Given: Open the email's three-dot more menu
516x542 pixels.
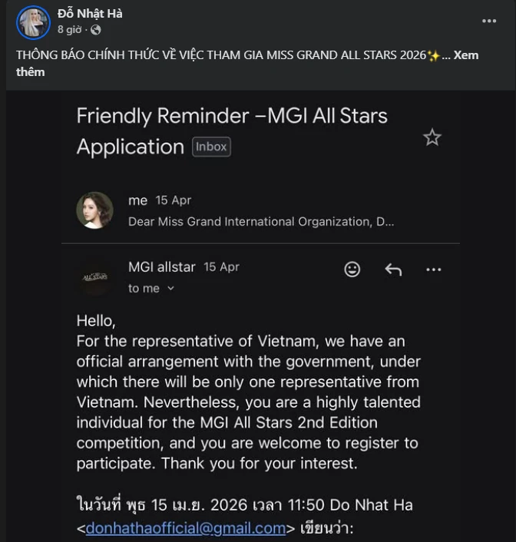Looking at the screenshot, I should (x=434, y=269).
